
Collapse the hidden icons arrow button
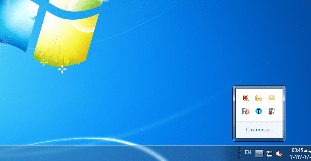coord(259,154)
